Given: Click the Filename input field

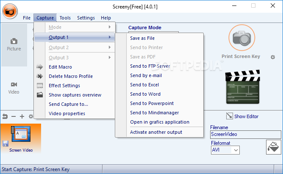Looking at the screenshot, I should pyautogui.click(x=245, y=134).
